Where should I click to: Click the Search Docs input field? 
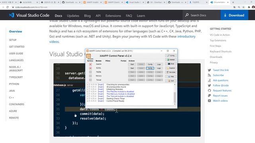point(201,15)
